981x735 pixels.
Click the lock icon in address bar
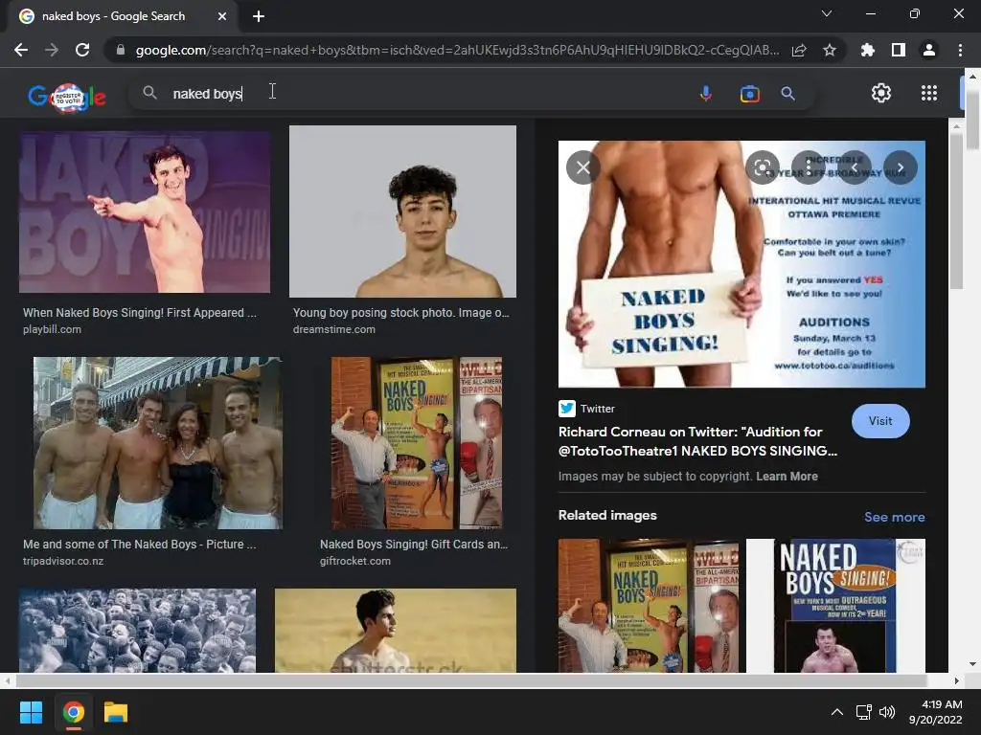121,50
